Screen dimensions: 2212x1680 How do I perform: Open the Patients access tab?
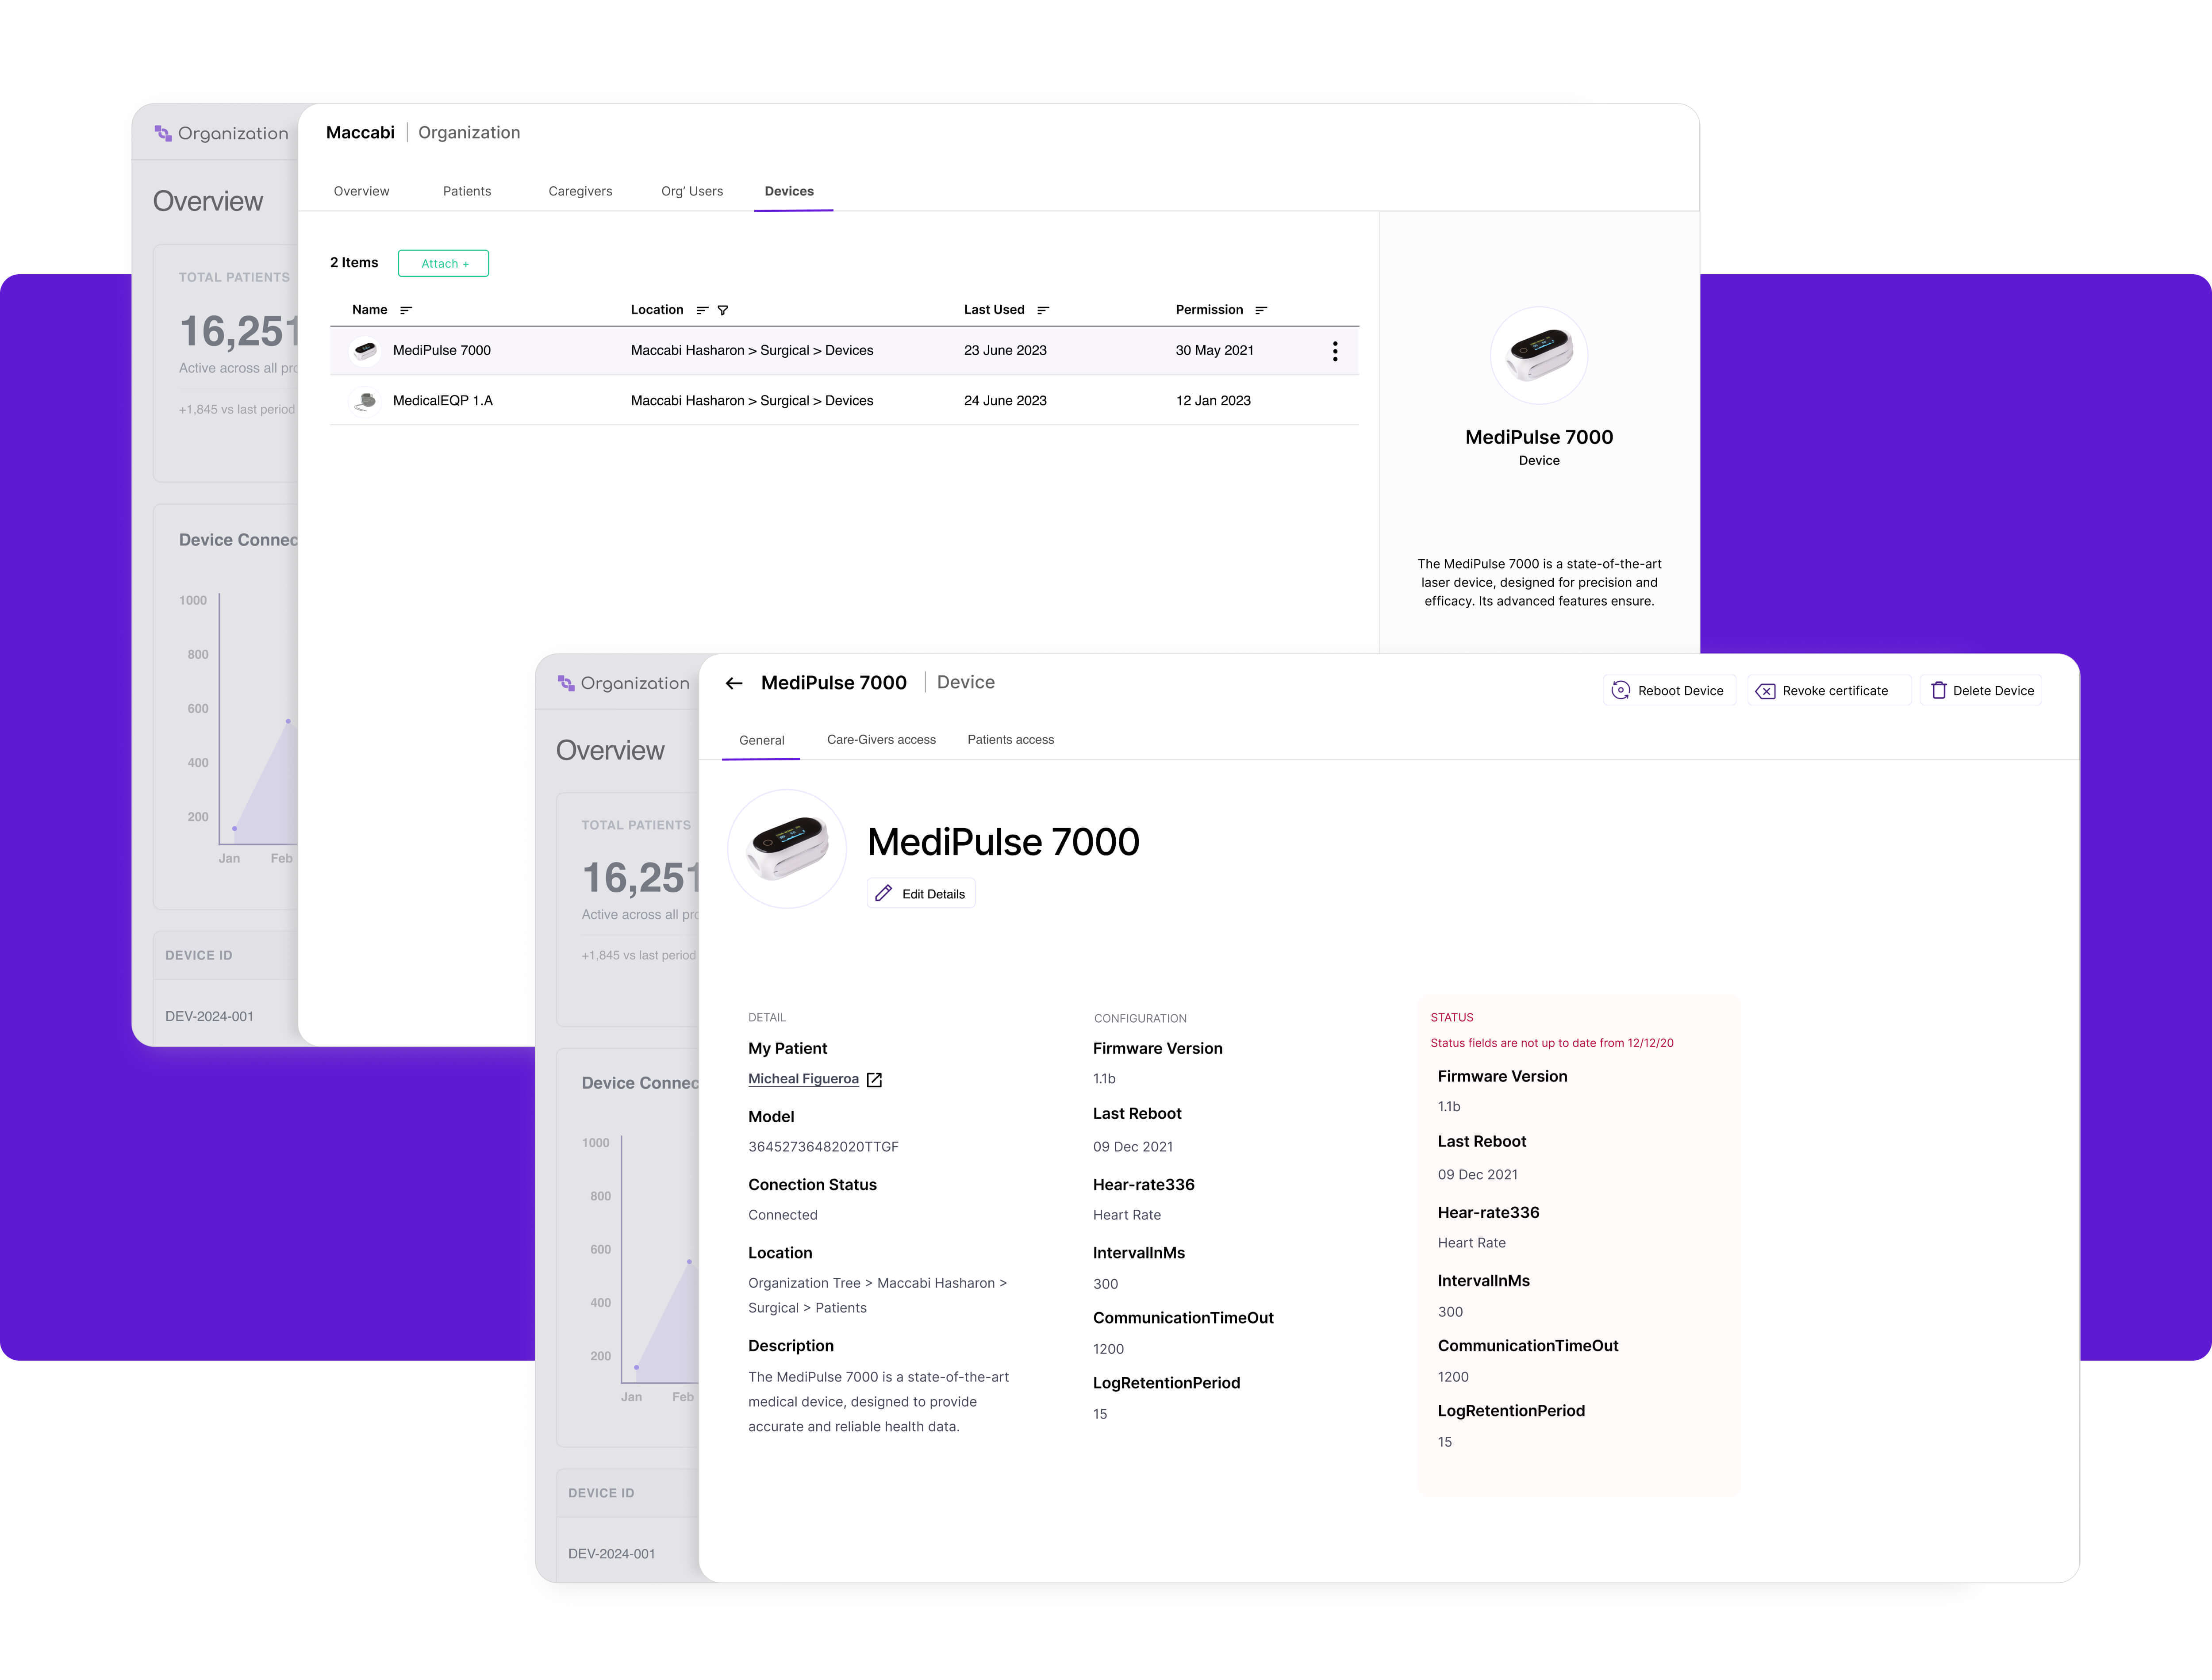tap(1010, 739)
